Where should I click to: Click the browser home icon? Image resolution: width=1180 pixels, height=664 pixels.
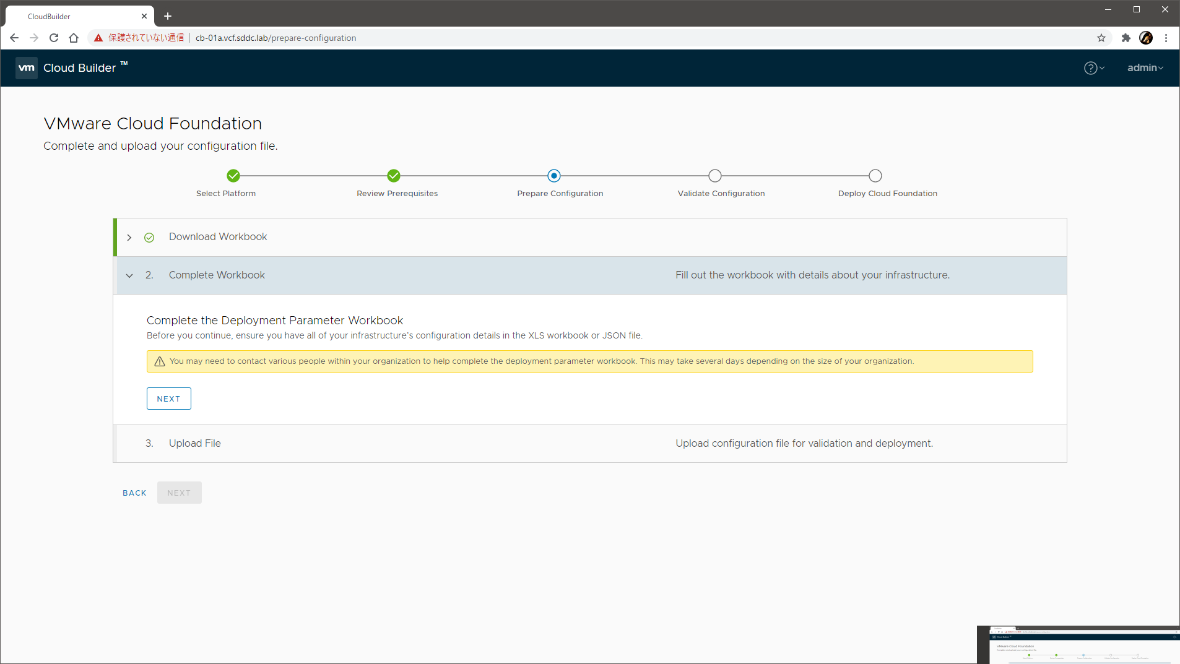(74, 38)
